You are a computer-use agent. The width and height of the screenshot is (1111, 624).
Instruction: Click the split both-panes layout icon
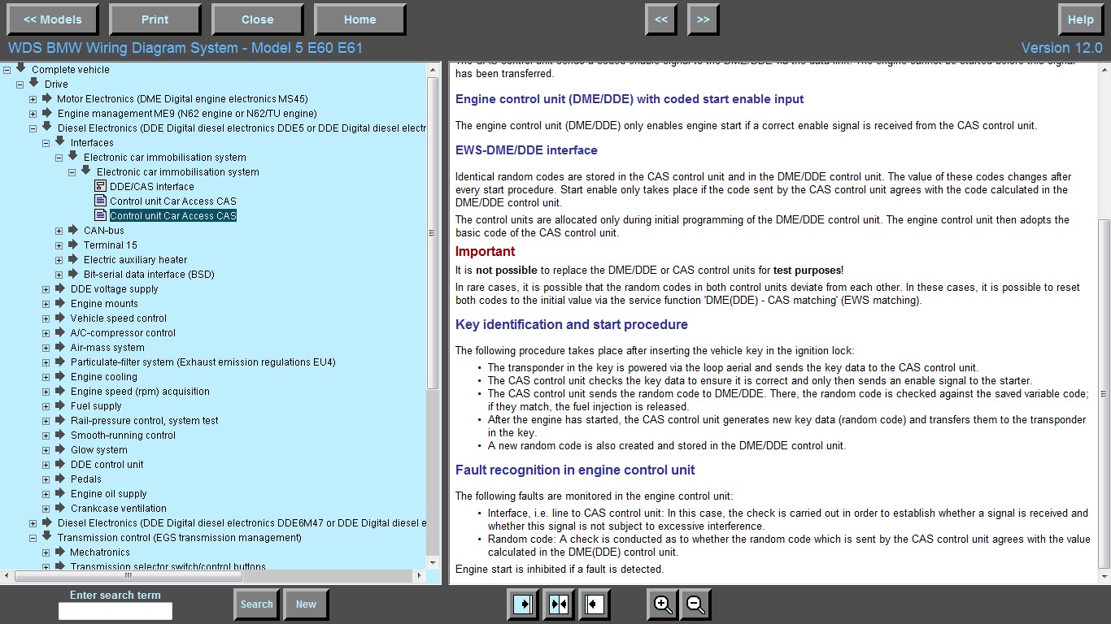click(x=559, y=604)
